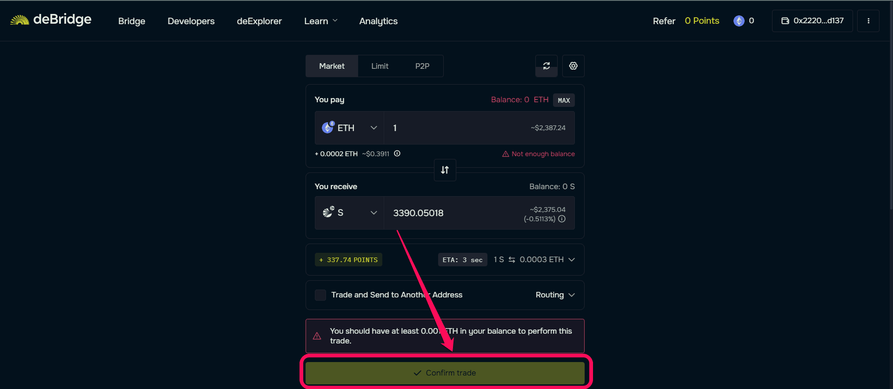Click the + 0.0002 ETH fee text

pyautogui.click(x=336, y=154)
